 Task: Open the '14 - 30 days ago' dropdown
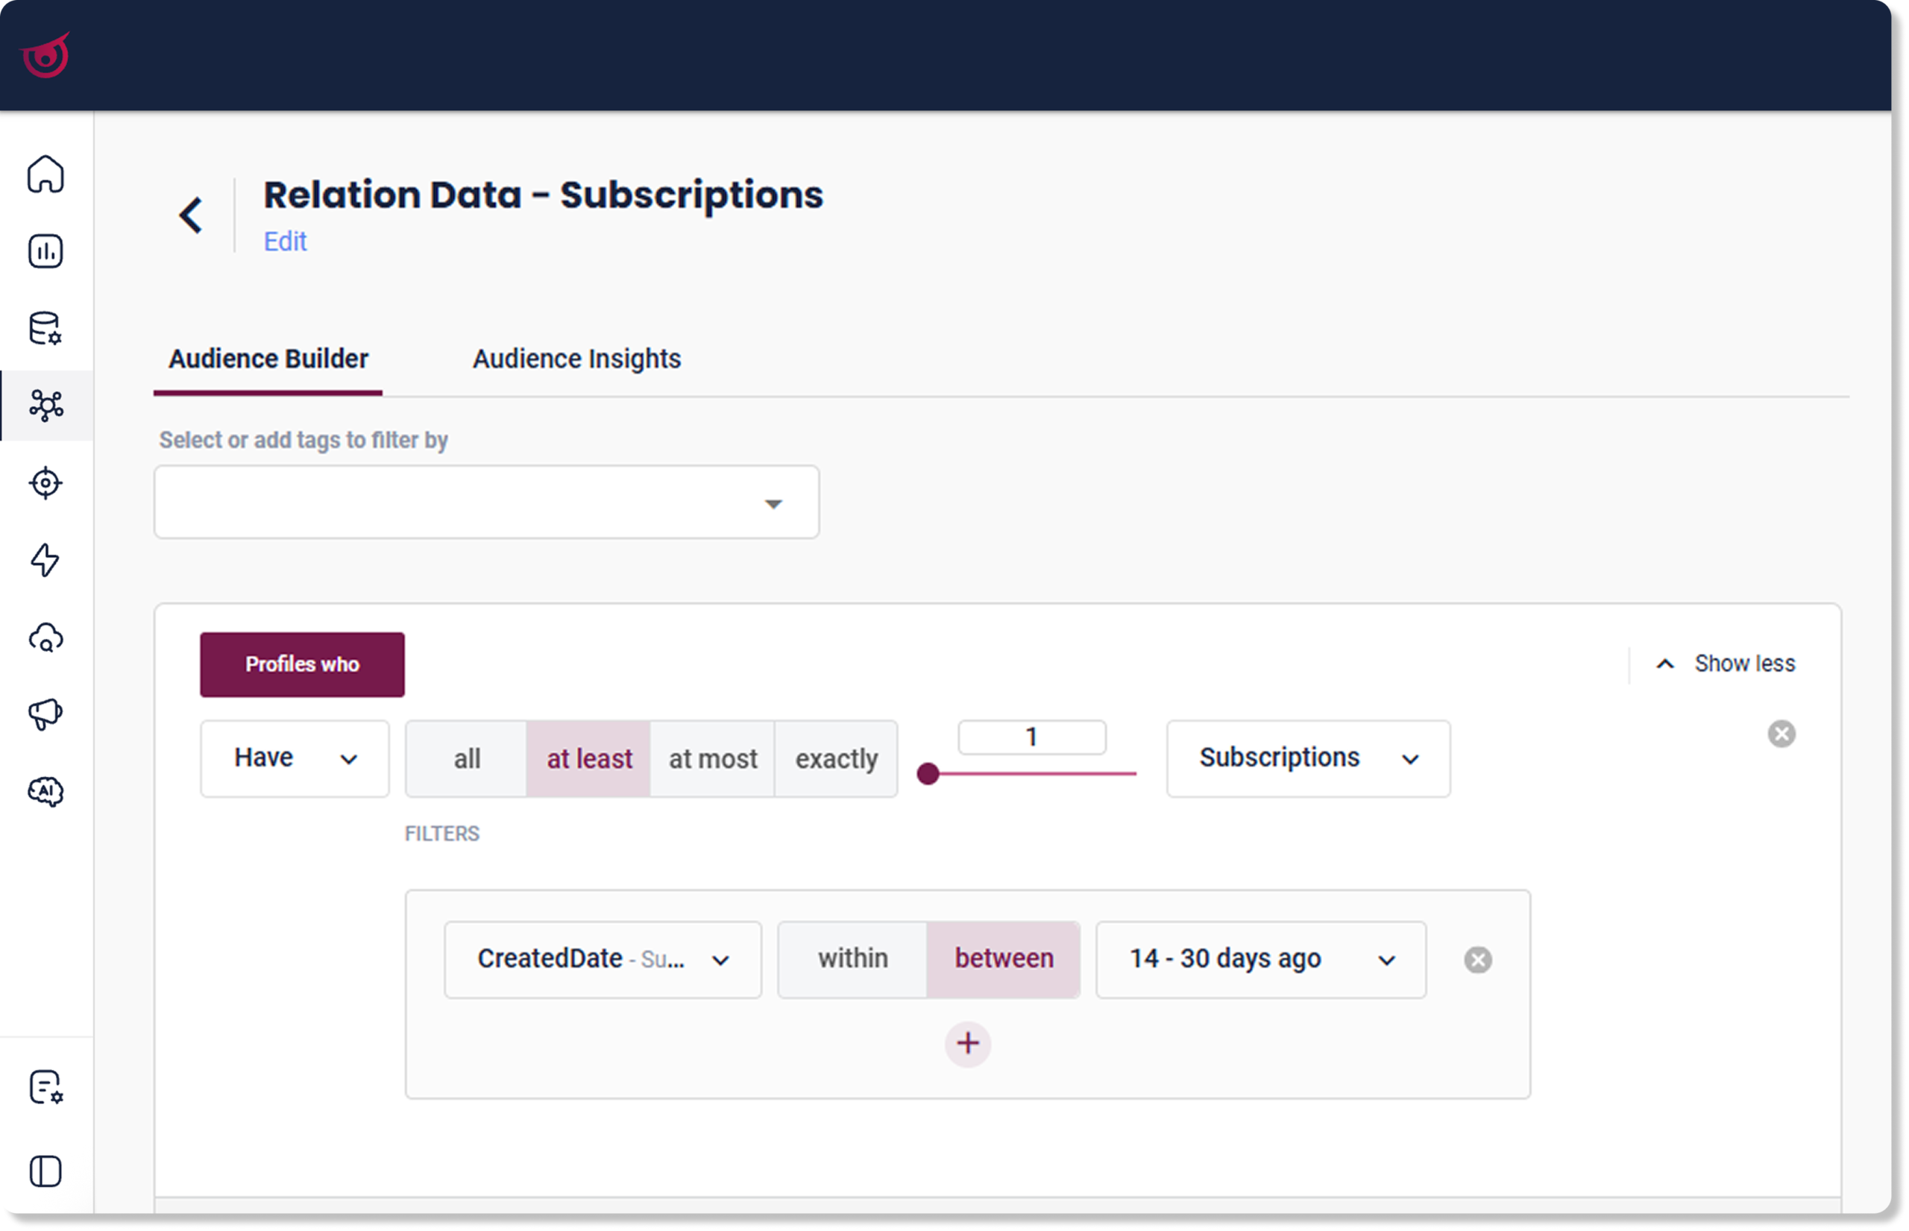(1261, 958)
